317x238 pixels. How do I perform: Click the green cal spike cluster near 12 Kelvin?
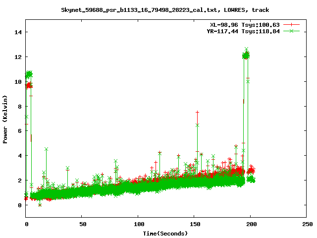click(x=246, y=55)
